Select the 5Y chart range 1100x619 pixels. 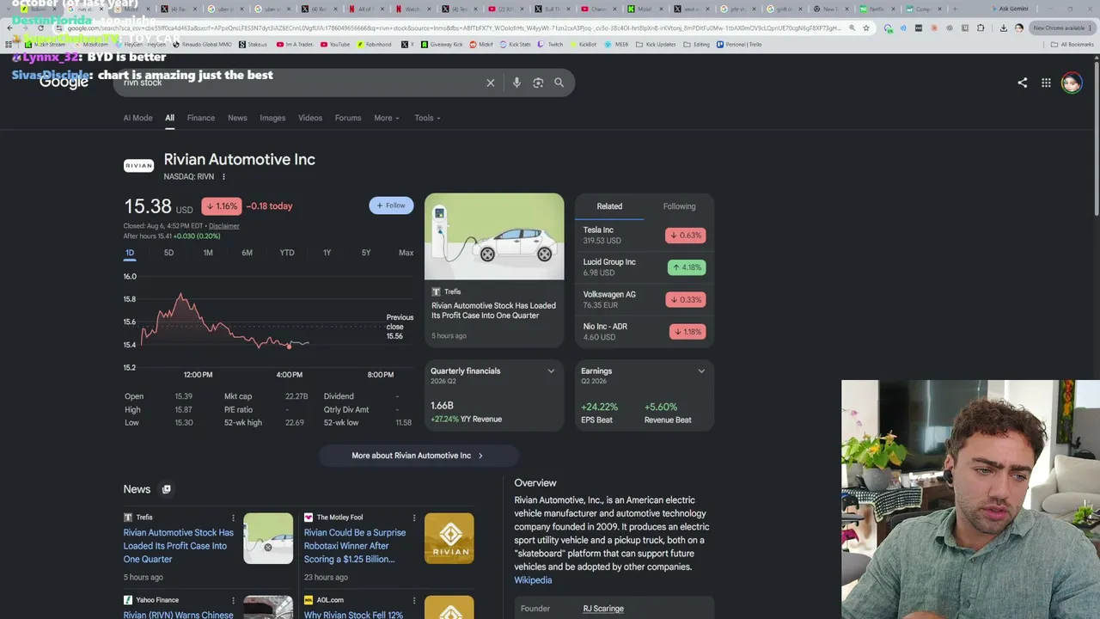point(366,253)
